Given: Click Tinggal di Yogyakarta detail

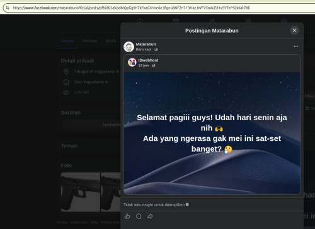Looking at the screenshot, I should pos(94,72).
